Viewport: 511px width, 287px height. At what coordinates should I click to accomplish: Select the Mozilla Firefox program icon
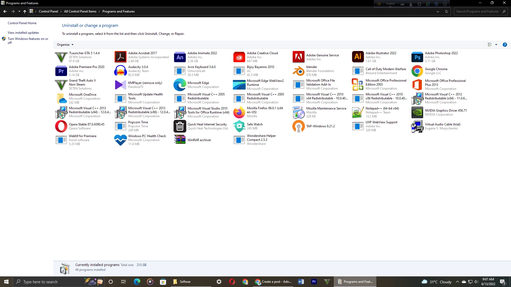click(239, 112)
